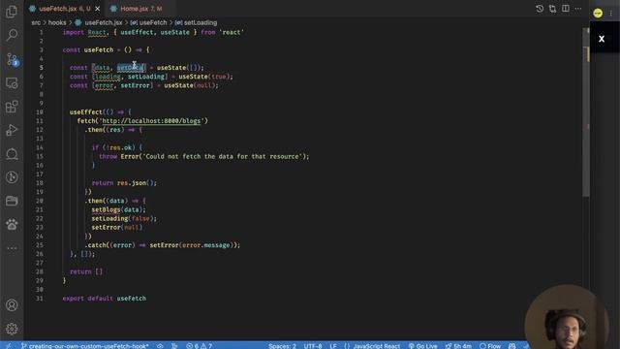This screenshot has height=349, width=620.
Task: Open the Manage gear icon
Action: click(x=12, y=329)
